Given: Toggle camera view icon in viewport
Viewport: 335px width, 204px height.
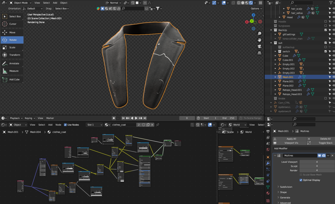Looking at the screenshot, I should tap(259, 46).
